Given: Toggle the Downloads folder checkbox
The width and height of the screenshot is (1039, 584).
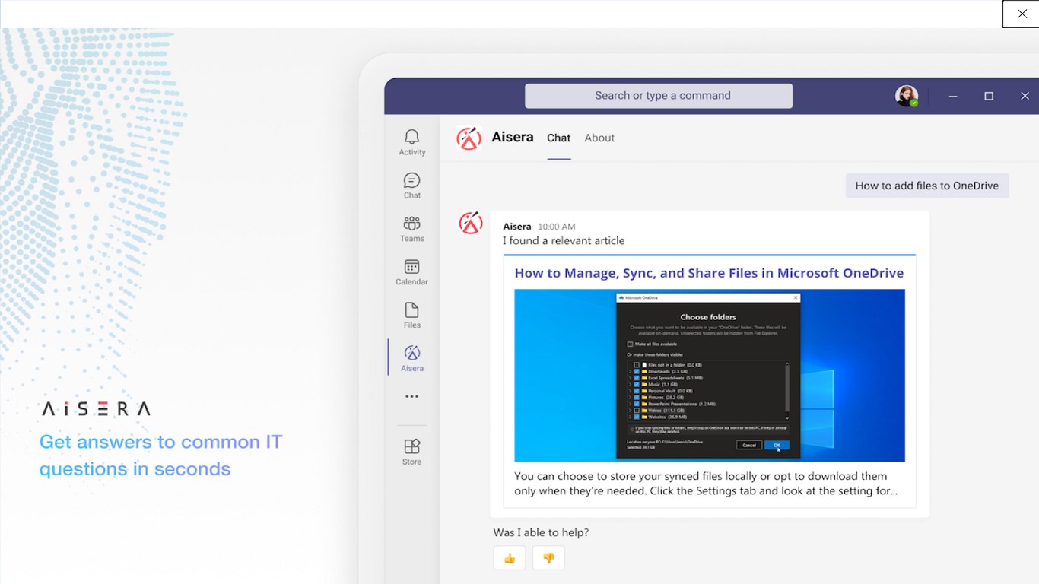Looking at the screenshot, I should [x=637, y=371].
